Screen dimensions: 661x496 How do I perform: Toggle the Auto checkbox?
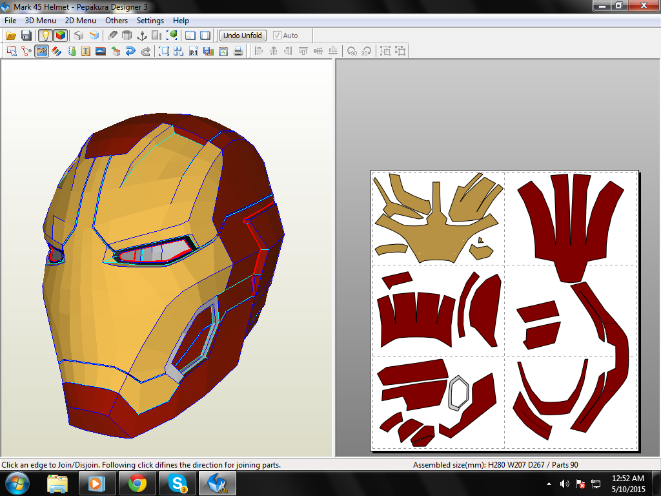[285, 36]
